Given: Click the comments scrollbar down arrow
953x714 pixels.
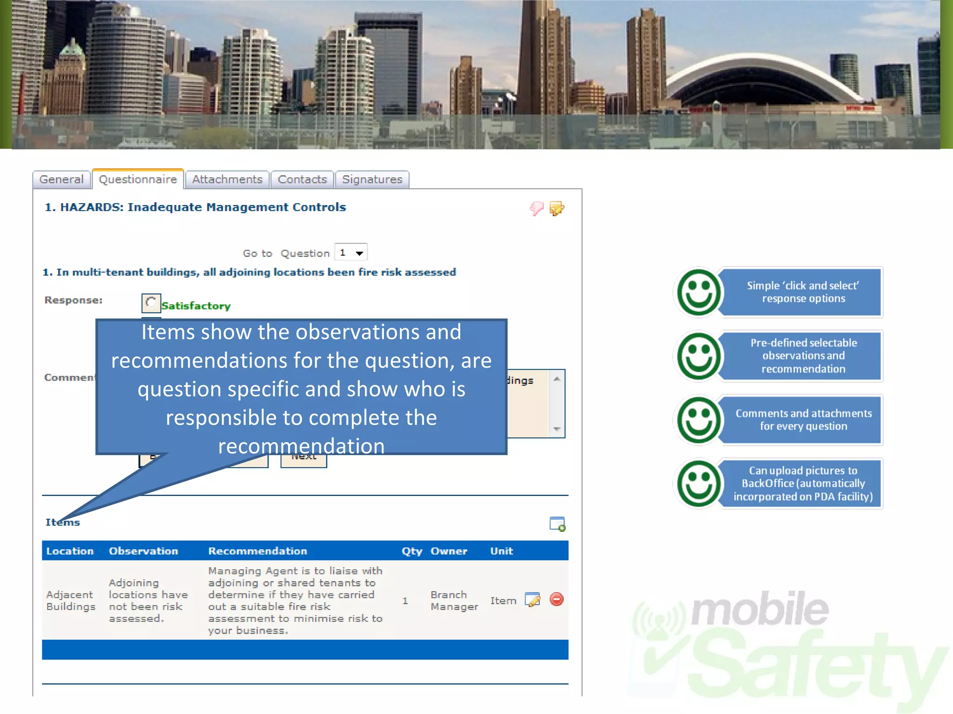Looking at the screenshot, I should point(557,429).
